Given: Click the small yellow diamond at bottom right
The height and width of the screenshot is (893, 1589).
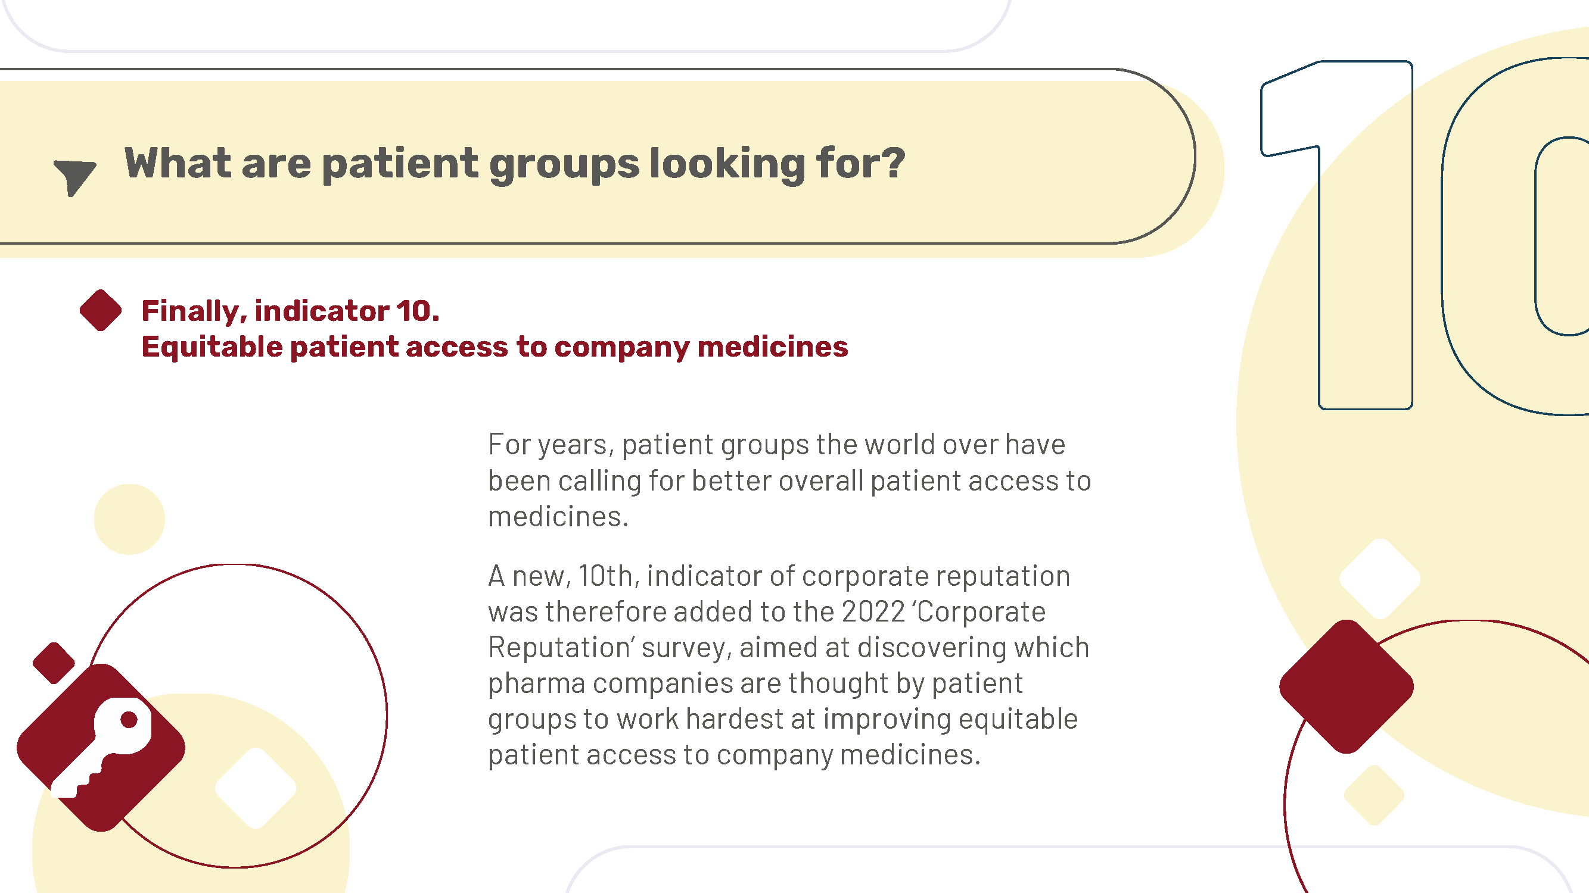Looking at the screenshot, I should click(1374, 795).
